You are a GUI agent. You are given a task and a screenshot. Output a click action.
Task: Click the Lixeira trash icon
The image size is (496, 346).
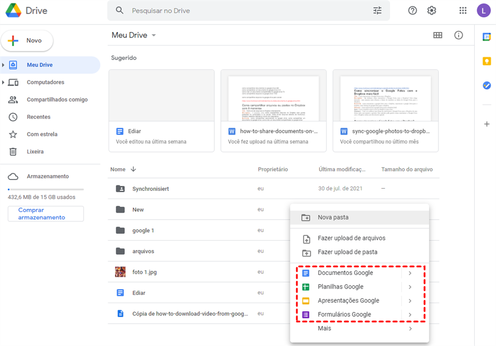coord(13,152)
